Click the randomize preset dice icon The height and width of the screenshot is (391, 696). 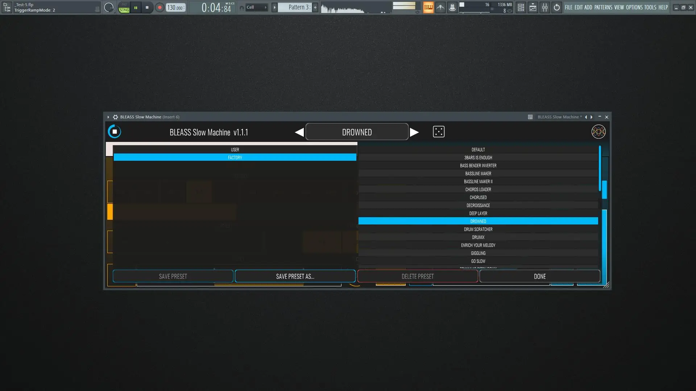pyautogui.click(x=439, y=132)
